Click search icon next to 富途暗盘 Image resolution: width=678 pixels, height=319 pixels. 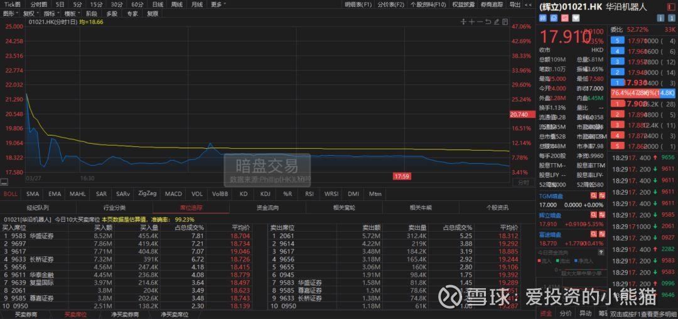(594, 235)
